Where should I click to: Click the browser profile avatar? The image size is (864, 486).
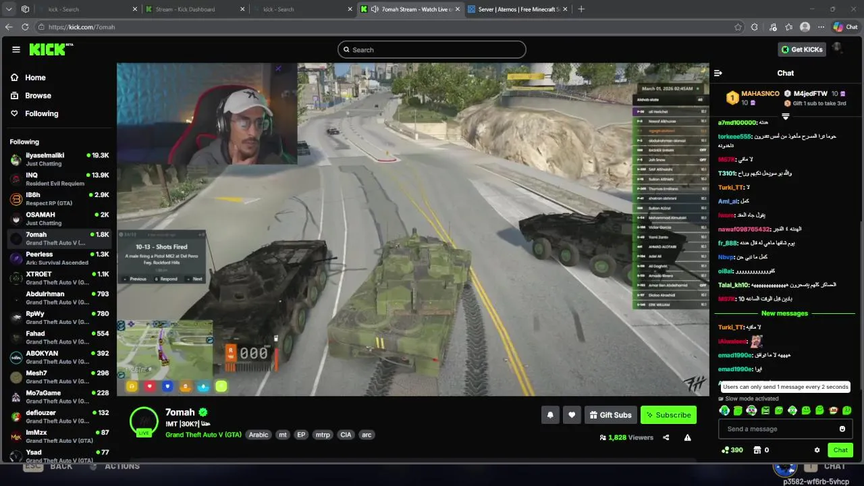click(805, 27)
